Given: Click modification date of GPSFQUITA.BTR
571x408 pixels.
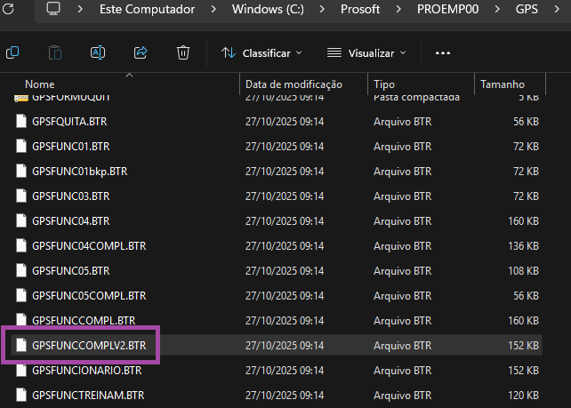Looking at the screenshot, I should (285, 121).
